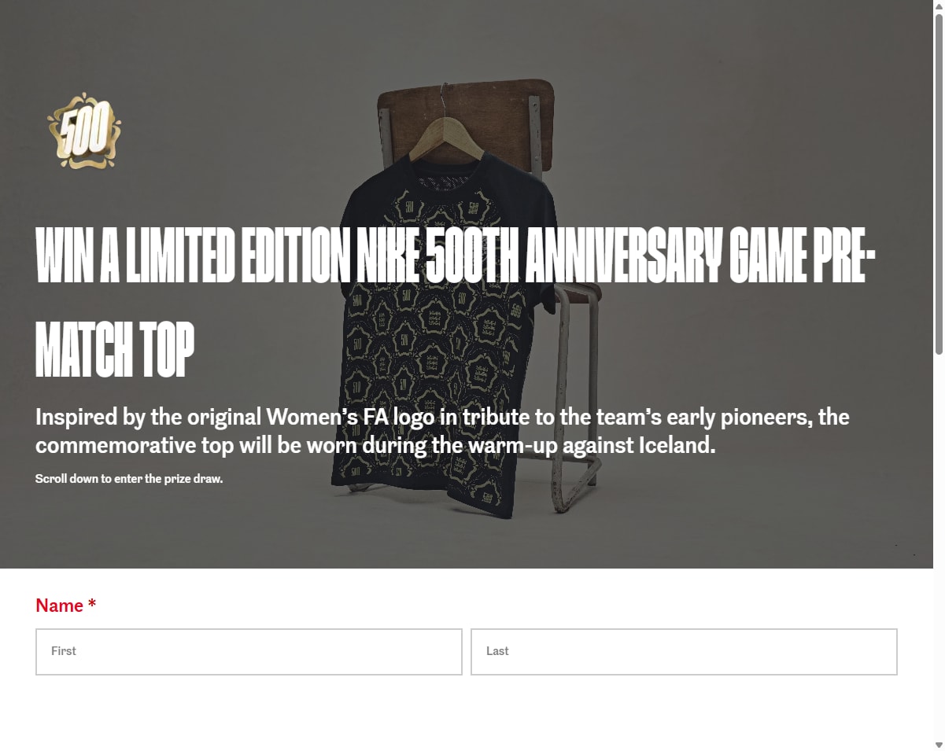The width and height of the screenshot is (945, 751).
Task: Click the patterned pre-match t-shirt image
Action: point(449,330)
